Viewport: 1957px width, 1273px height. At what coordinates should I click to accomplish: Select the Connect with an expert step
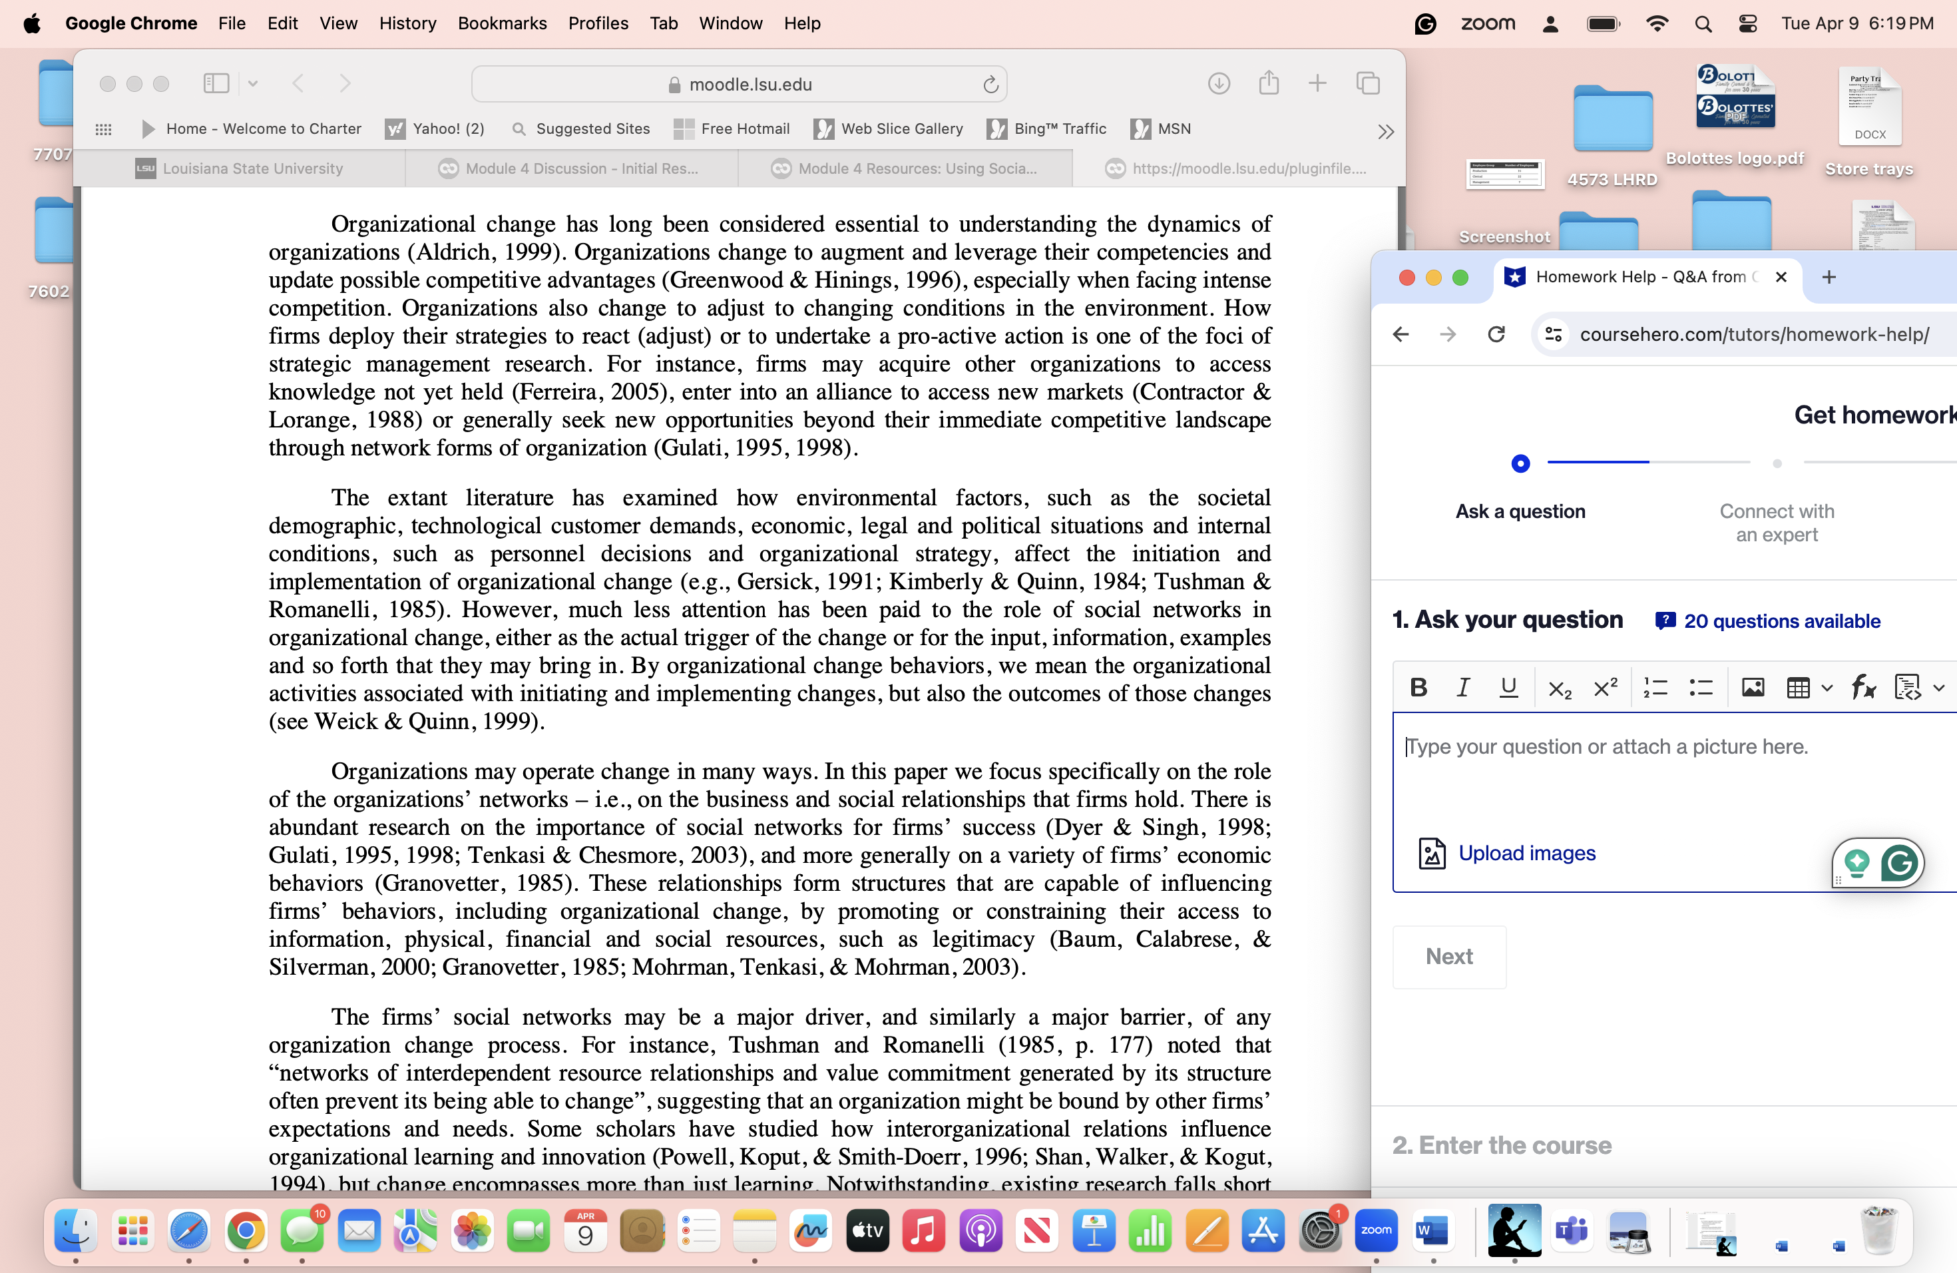coord(1776,522)
